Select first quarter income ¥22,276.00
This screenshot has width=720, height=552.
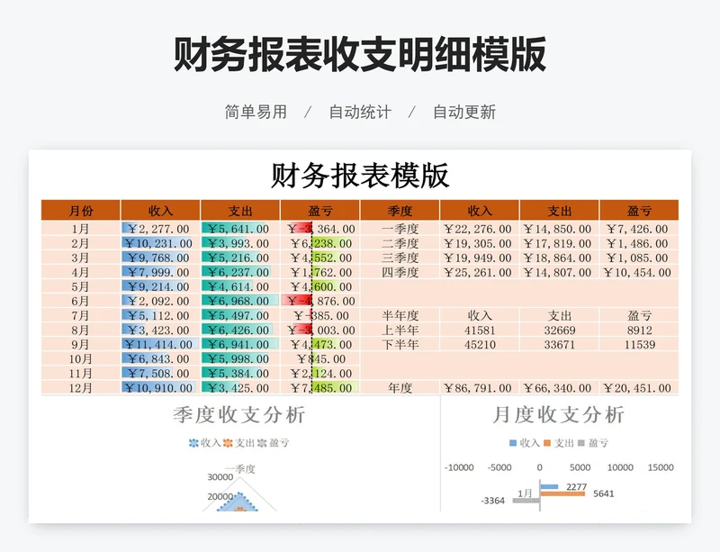pos(480,229)
